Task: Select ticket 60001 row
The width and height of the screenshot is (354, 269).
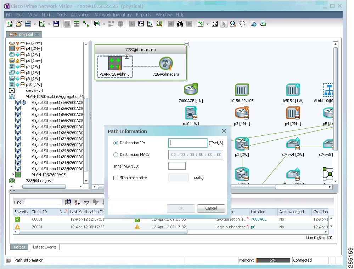Action: (171, 219)
